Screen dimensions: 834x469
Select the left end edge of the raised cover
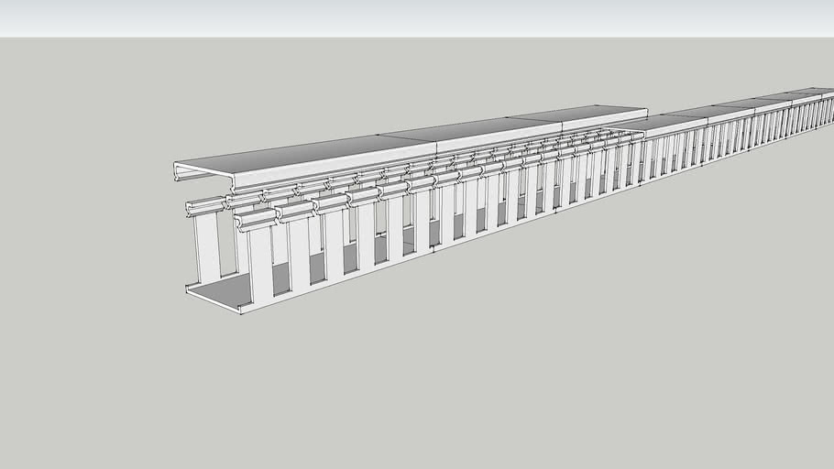(176, 169)
